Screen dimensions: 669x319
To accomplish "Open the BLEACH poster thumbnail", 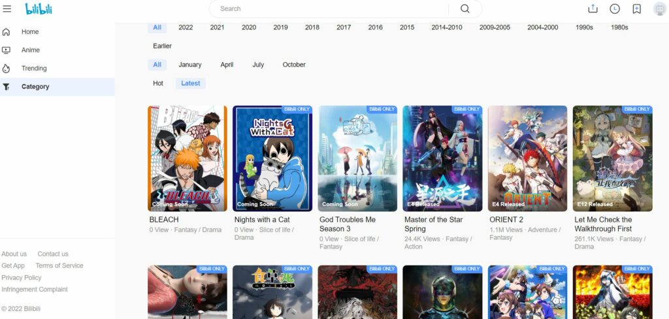I will 188,159.
